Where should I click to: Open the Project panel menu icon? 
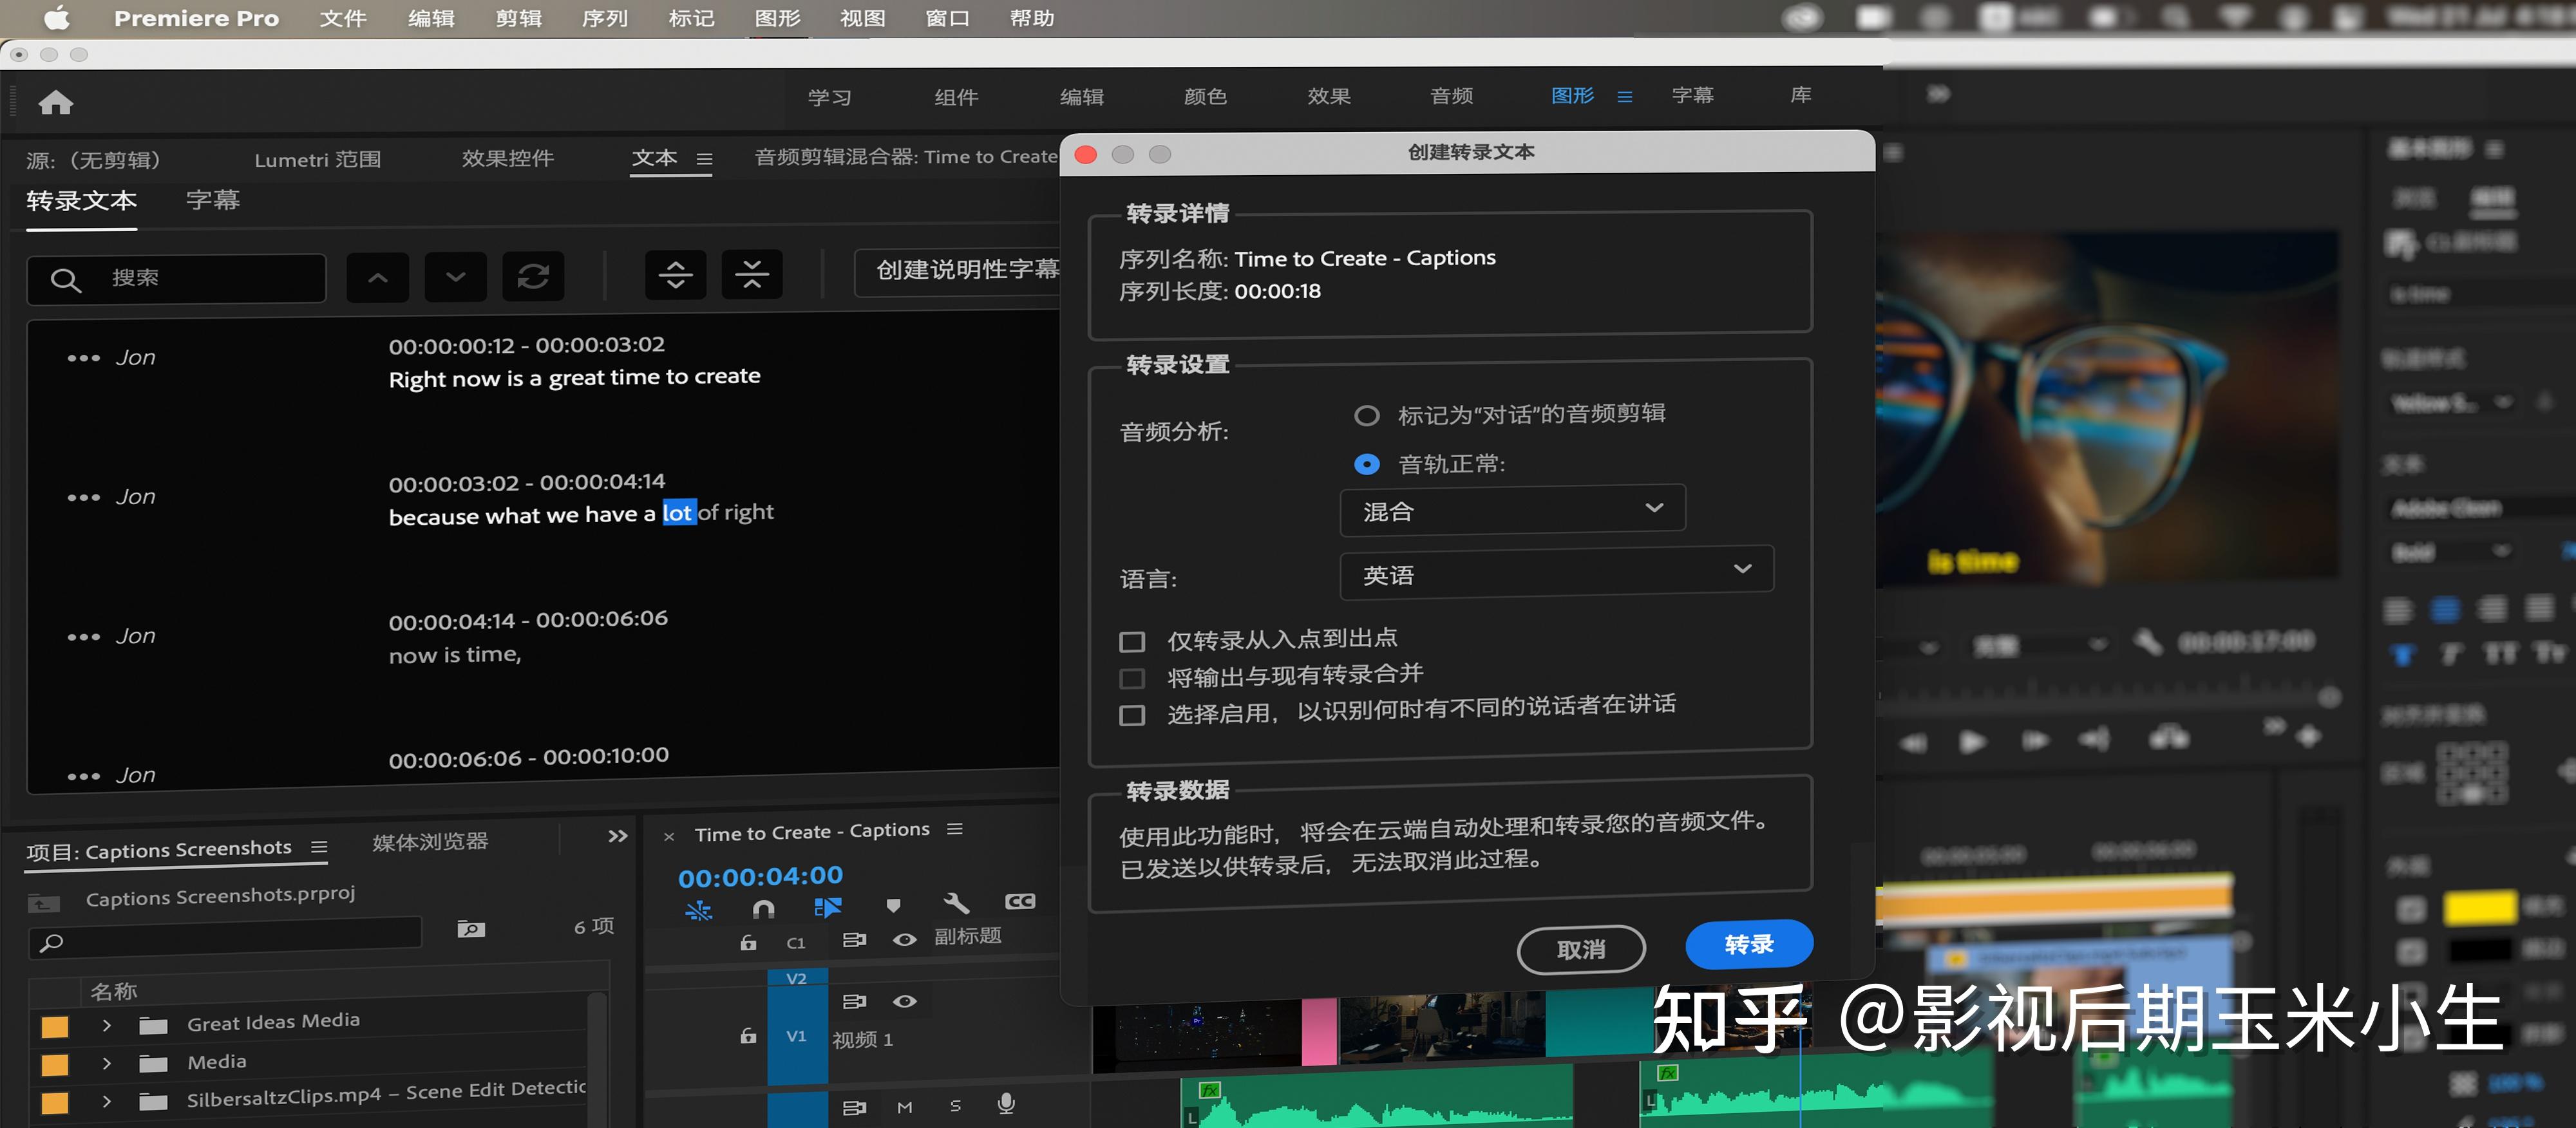click(x=319, y=847)
